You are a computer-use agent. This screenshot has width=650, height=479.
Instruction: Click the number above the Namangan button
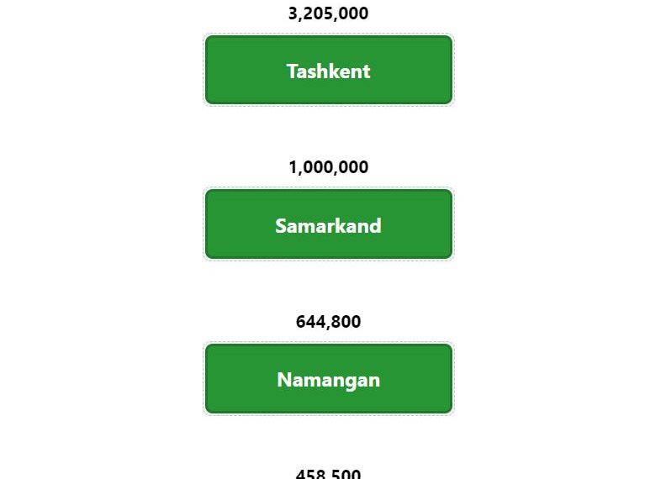pos(328,322)
